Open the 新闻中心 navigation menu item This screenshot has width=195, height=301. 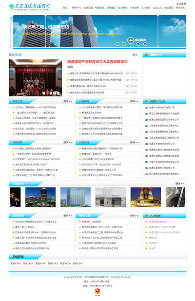pos(76,8)
